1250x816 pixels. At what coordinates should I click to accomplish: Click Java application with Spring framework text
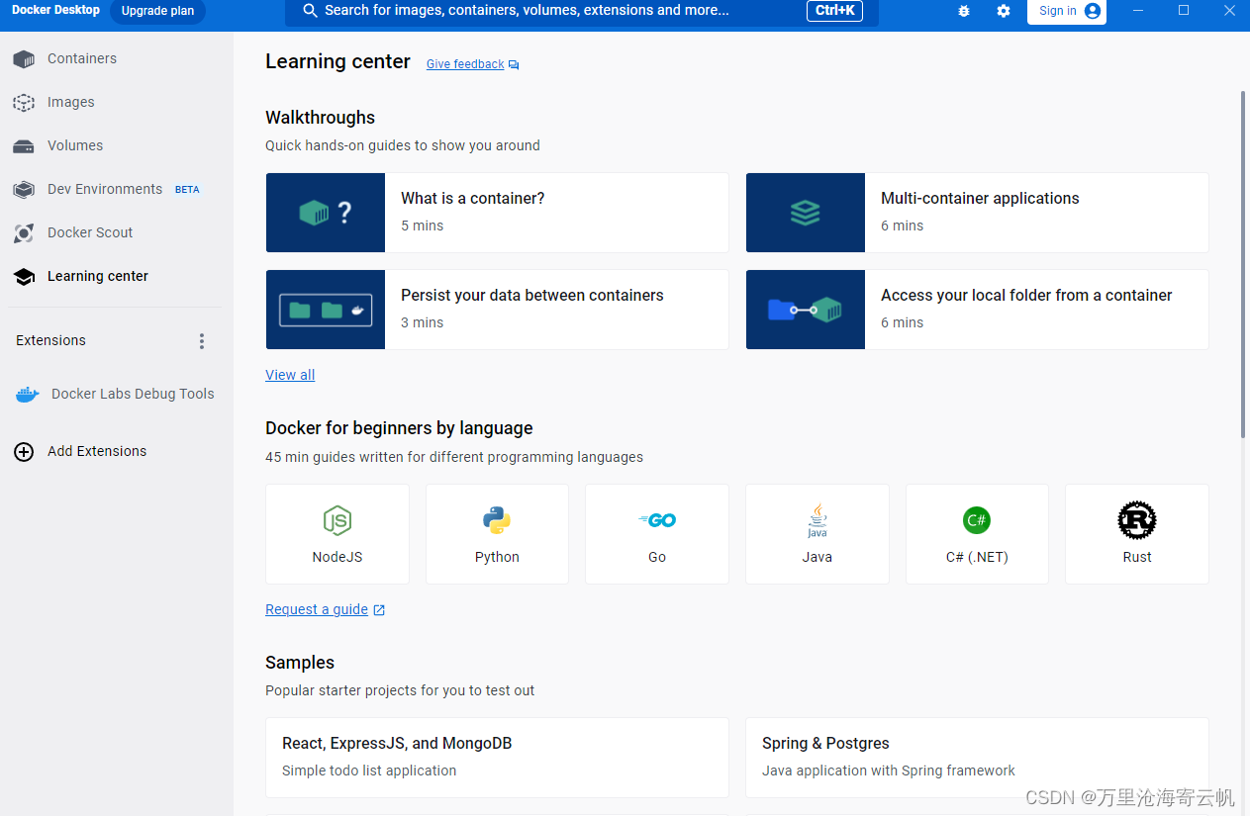889,771
